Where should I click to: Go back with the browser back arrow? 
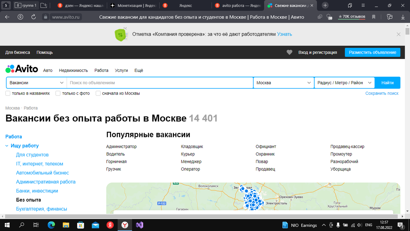point(7,17)
